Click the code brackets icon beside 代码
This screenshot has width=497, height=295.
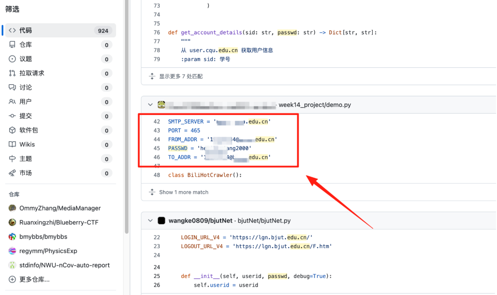click(x=12, y=30)
